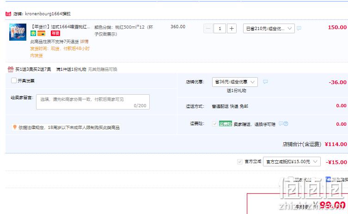Click the red 年货 tag badge

(55, 33)
